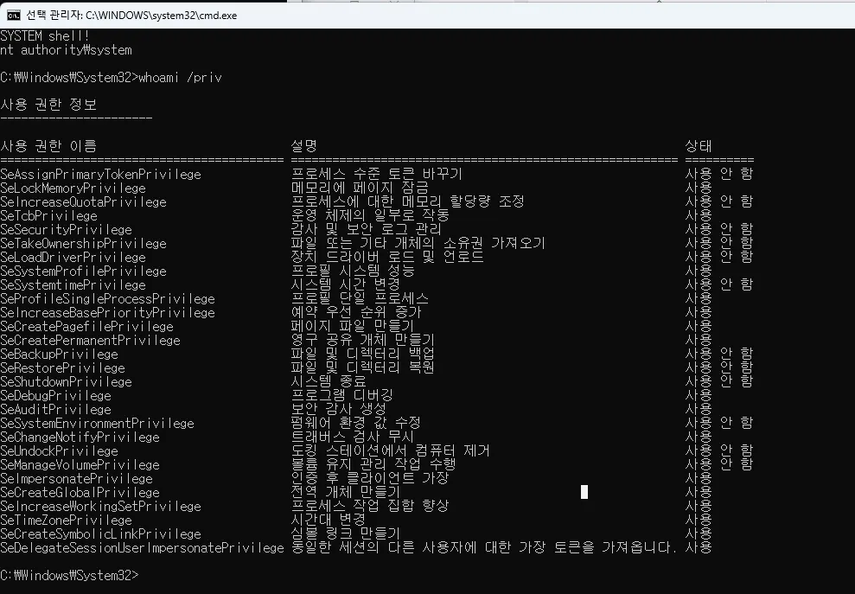
Task: Click the '사용' status for SeCreateSymbolicLinkPrivilege
Action: pos(699,533)
